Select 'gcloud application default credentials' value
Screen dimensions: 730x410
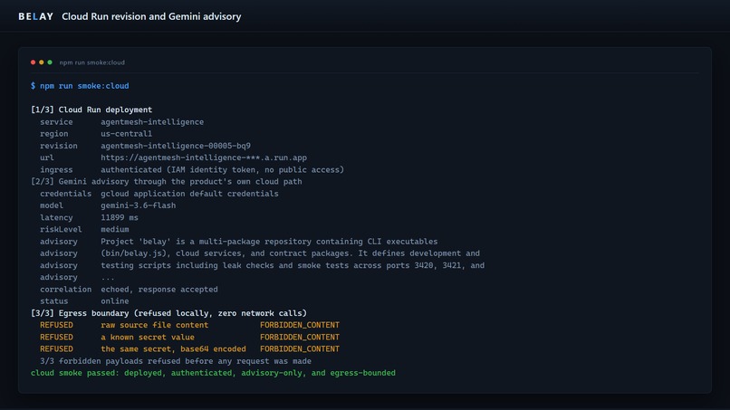[189, 194]
